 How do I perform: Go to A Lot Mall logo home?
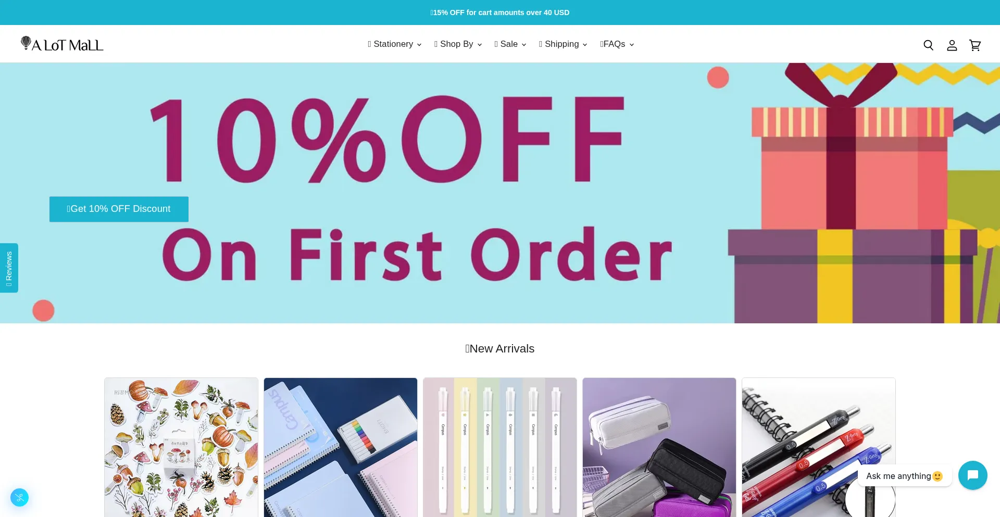coord(62,44)
